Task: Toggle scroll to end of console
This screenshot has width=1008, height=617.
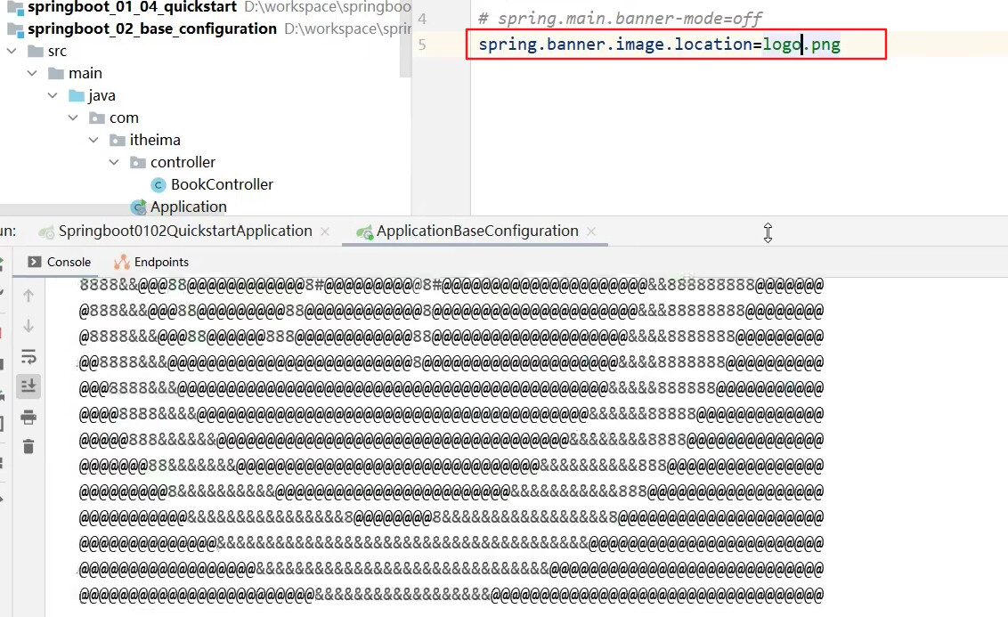Action: coord(28,386)
